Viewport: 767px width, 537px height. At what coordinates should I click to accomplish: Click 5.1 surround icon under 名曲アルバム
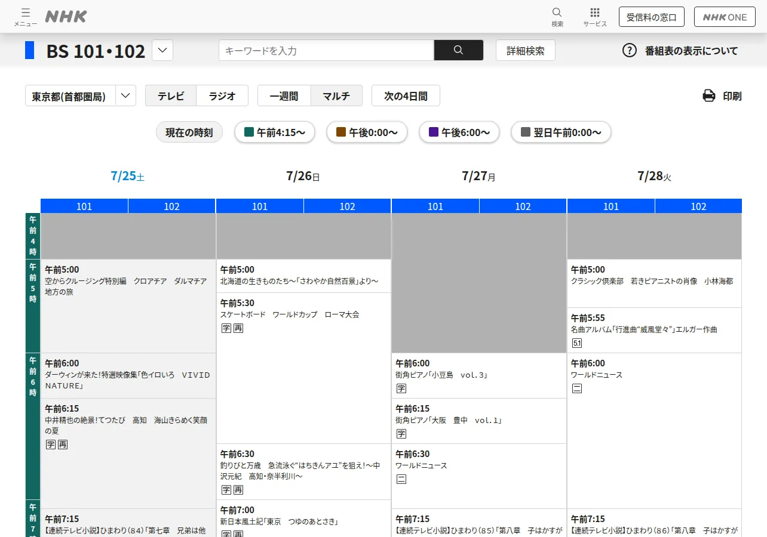577,343
